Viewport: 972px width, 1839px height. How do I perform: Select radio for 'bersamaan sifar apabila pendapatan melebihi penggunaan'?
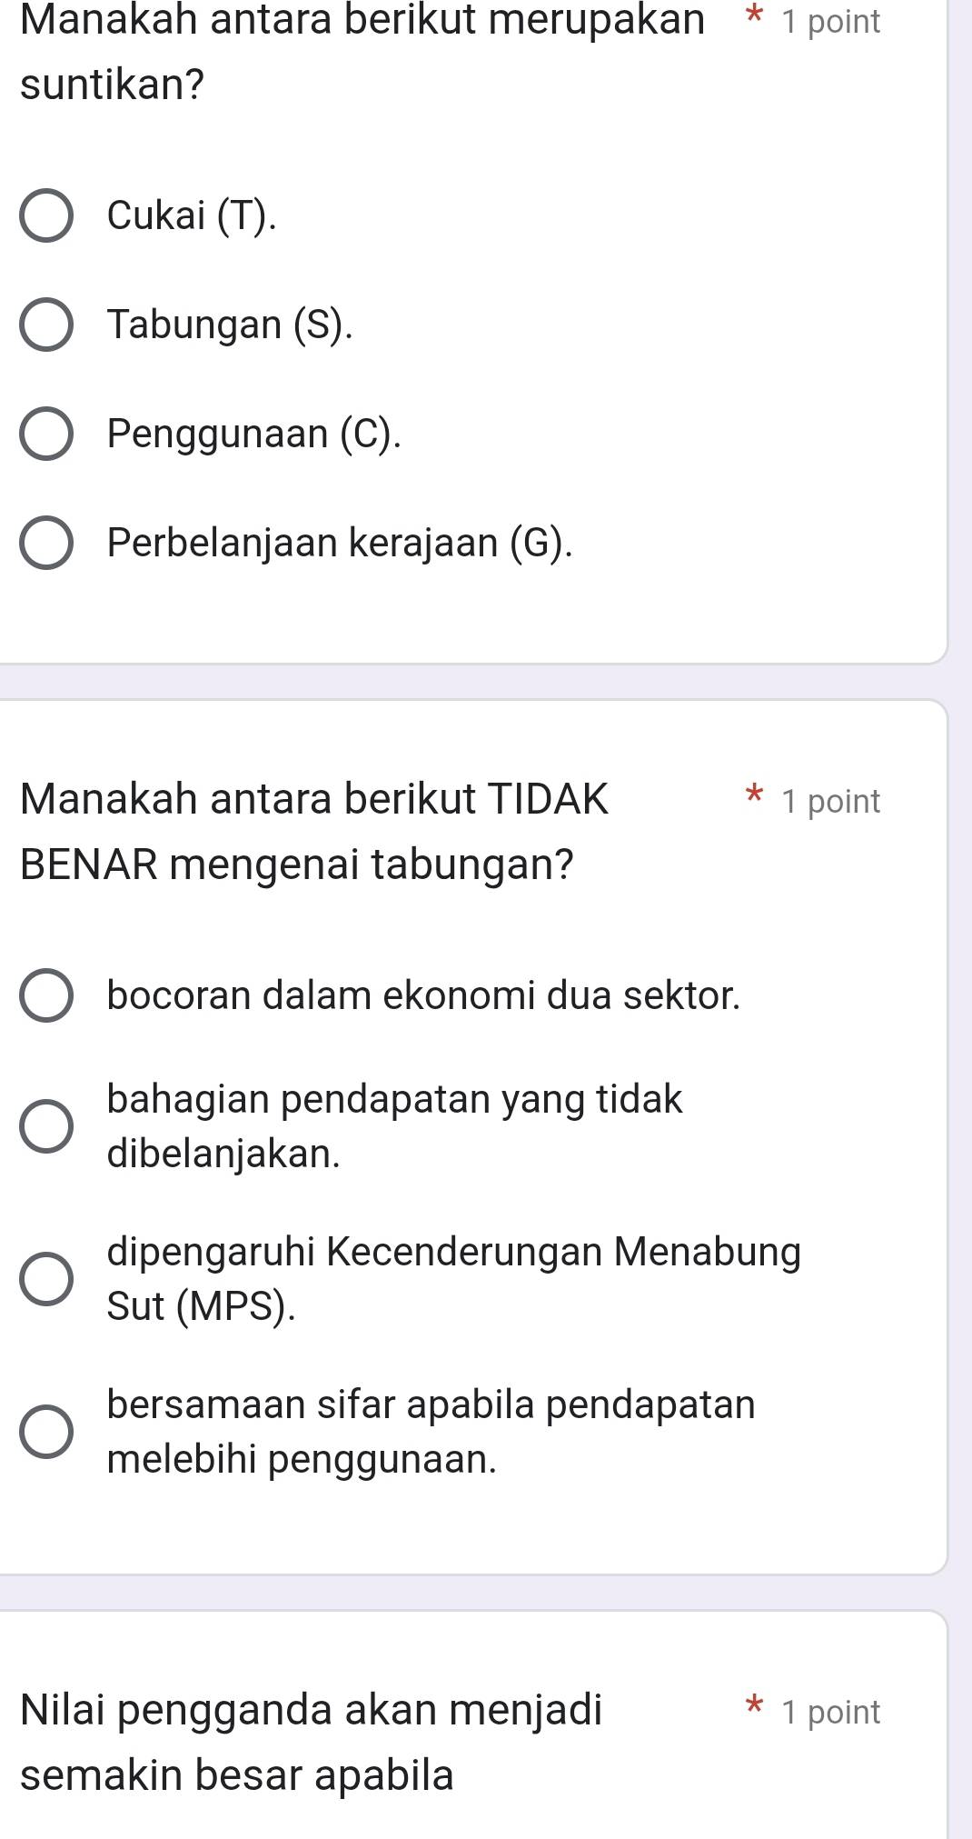pyautogui.click(x=46, y=1432)
